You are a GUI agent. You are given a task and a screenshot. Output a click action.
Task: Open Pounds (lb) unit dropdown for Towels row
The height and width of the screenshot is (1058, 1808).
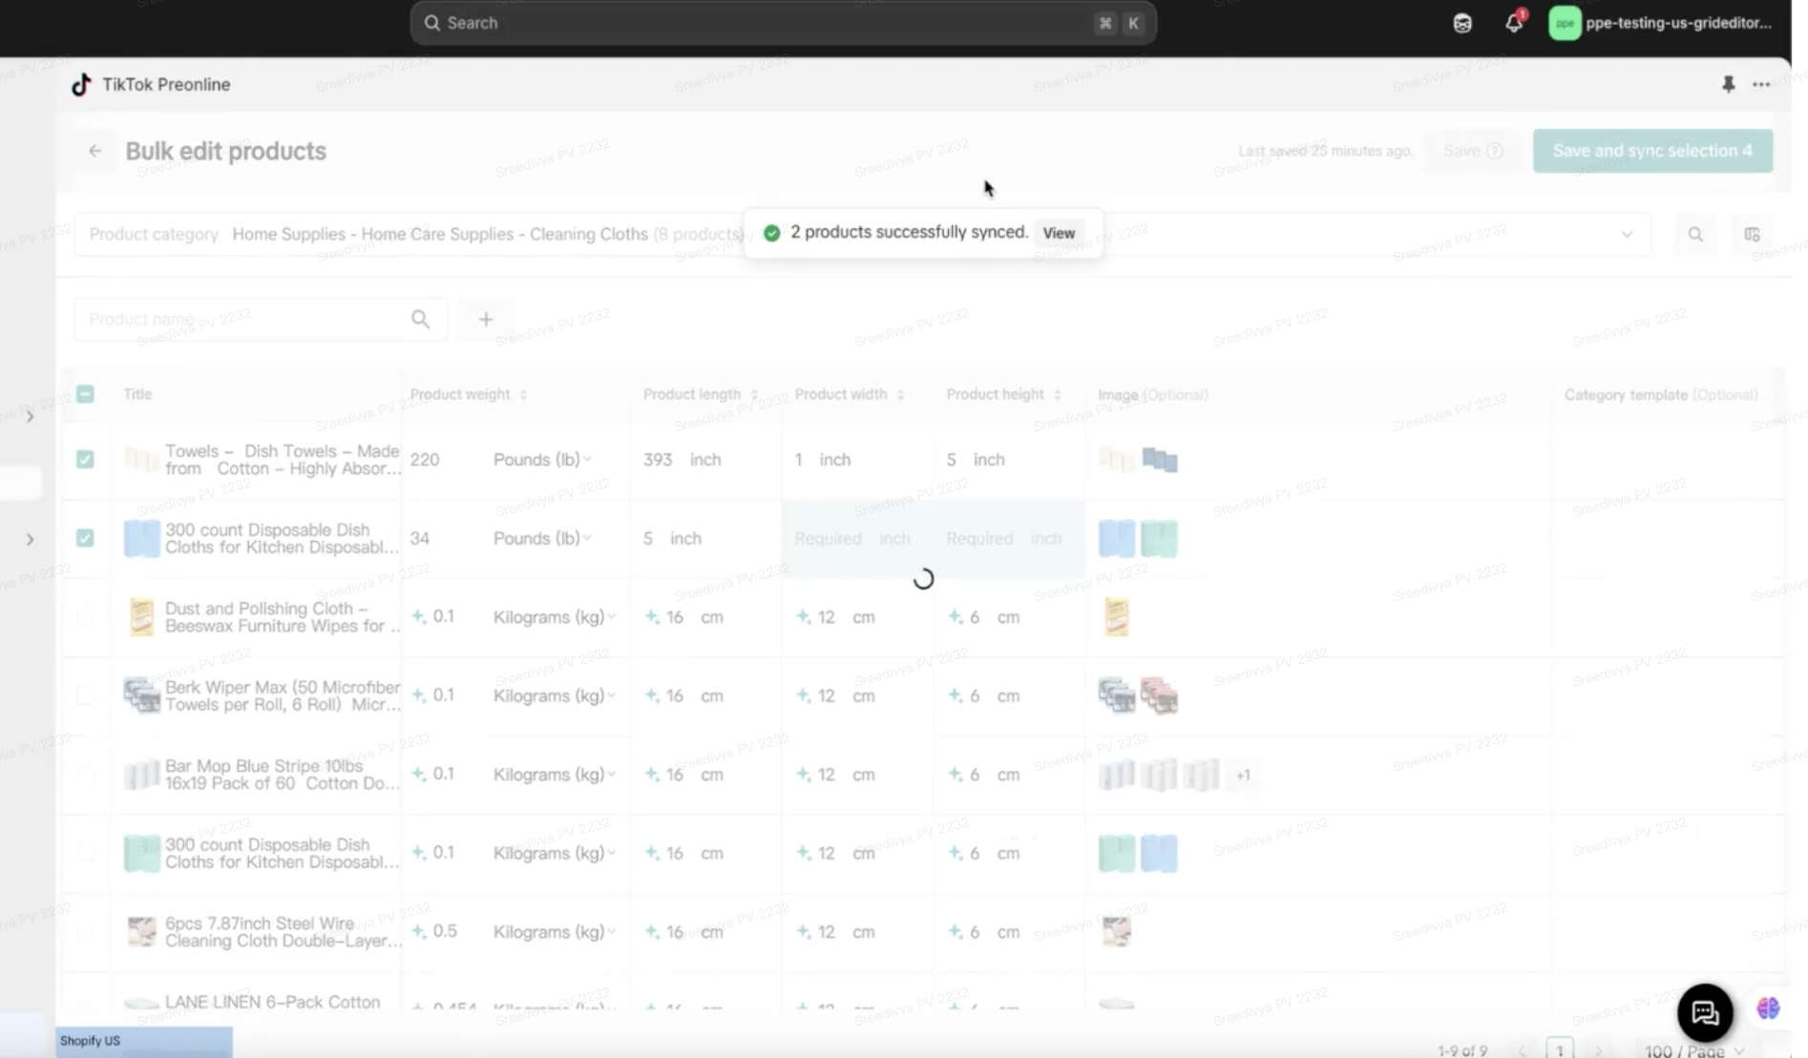click(x=542, y=460)
